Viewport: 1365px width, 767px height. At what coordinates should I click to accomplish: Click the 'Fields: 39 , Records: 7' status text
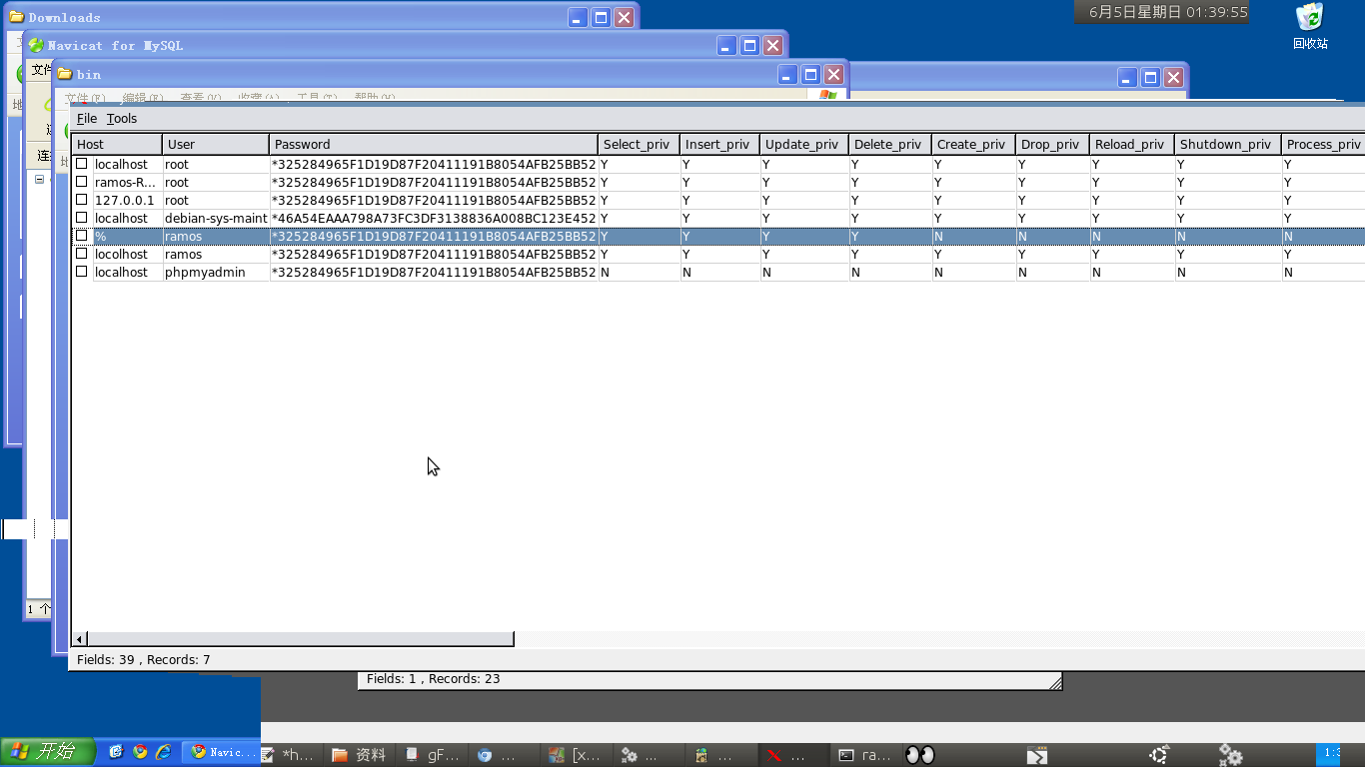144,659
